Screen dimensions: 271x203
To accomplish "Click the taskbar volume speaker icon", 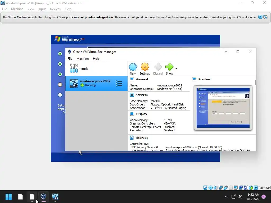I will [240, 197].
